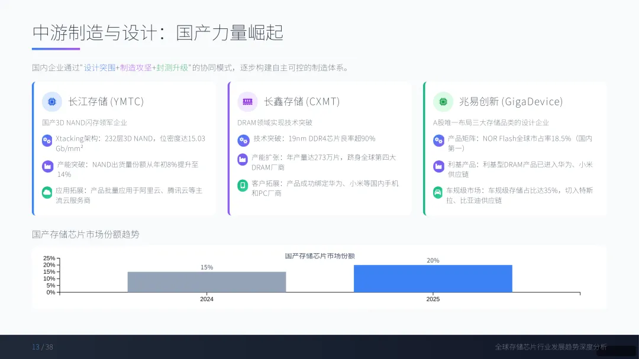Click the 2024 x-axis label

[x=206, y=299]
